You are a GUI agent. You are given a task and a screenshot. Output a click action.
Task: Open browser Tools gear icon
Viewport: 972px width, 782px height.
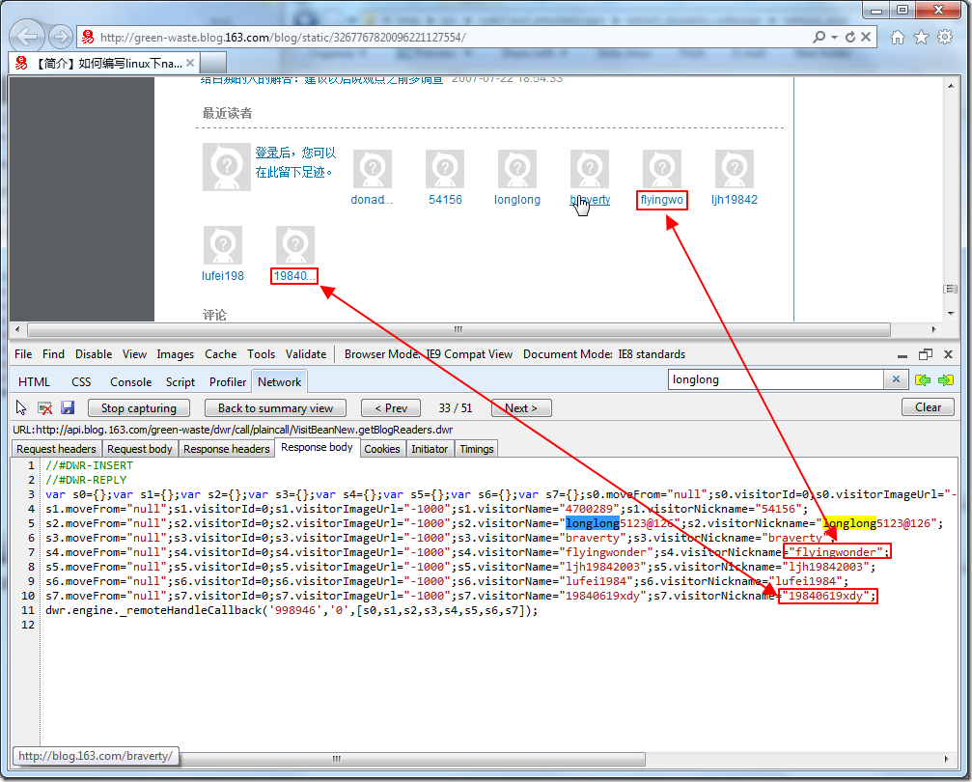click(x=945, y=38)
